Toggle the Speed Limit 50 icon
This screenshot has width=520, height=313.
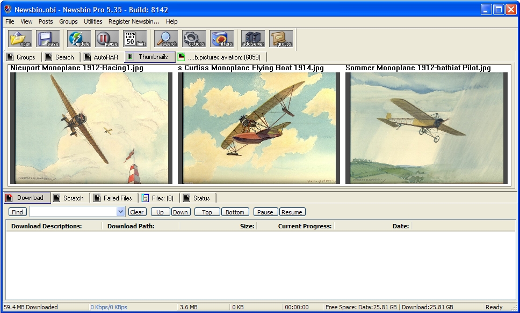(135, 39)
